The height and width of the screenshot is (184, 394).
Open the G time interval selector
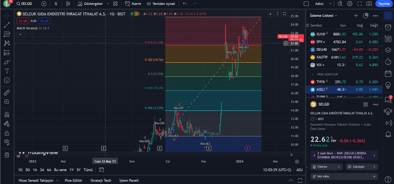tap(56, 4)
